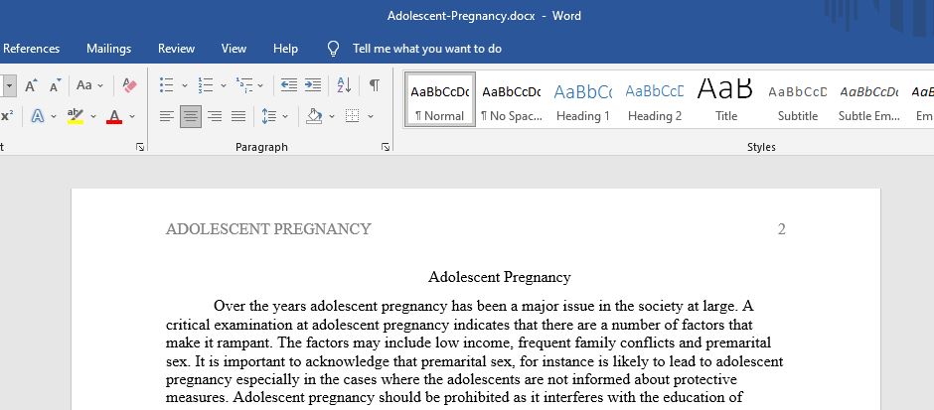Apply paragraph shading with the paint bucket
The height and width of the screenshot is (410, 934).
click(x=314, y=116)
